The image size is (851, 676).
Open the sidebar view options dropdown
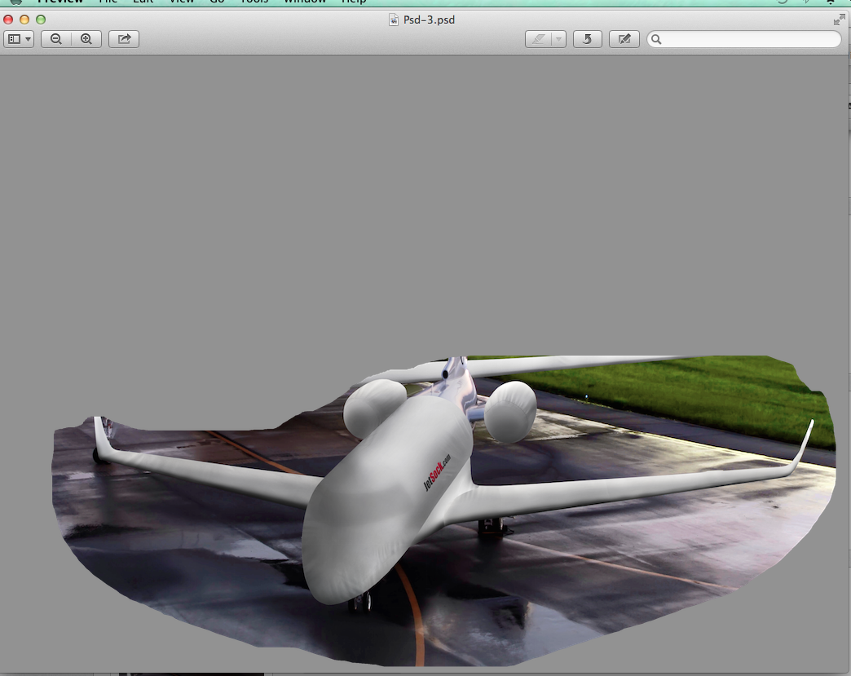pyautogui.click(x=19, y=38)
